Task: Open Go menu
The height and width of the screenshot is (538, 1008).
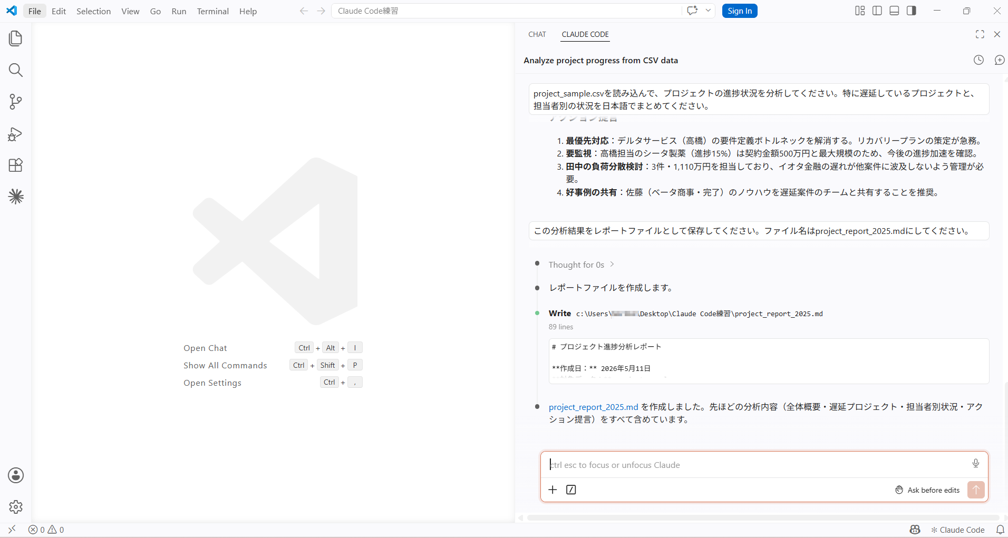Action: pos(156,11)
